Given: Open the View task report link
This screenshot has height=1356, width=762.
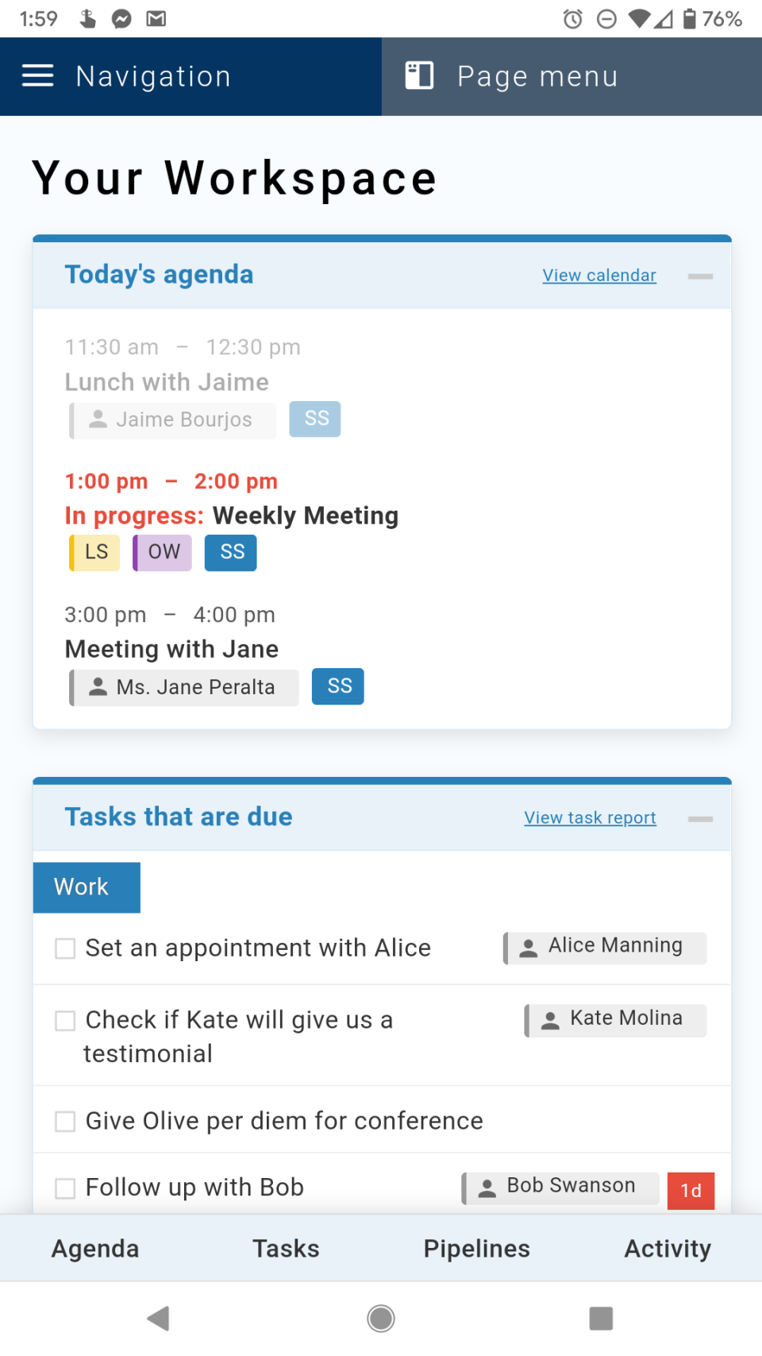Looking at the screenshot, I should [x=590, y=817].
